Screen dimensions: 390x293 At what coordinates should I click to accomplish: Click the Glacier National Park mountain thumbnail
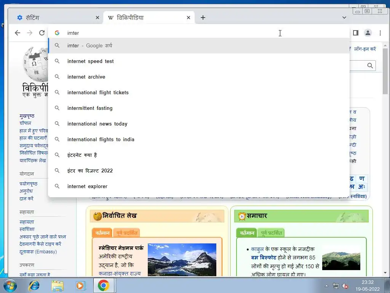(x=182, y=259)
